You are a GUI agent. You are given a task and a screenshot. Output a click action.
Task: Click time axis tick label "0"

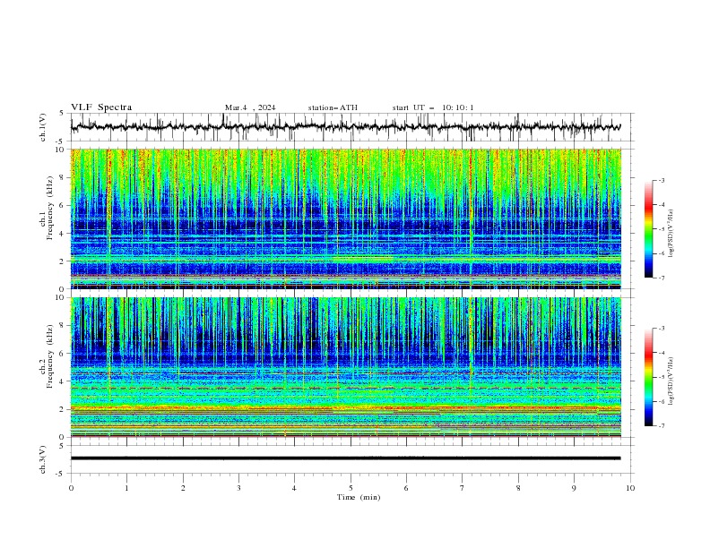point(71,488)
